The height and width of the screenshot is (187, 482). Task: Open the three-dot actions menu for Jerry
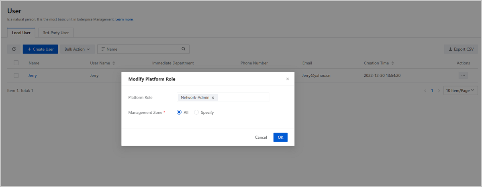463,75
